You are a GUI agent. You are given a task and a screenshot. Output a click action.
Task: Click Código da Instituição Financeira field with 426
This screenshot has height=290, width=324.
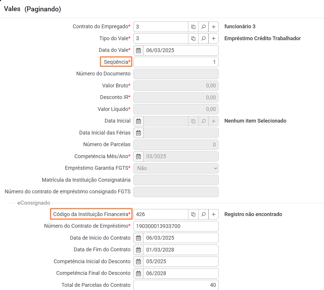tap(161, 214)
